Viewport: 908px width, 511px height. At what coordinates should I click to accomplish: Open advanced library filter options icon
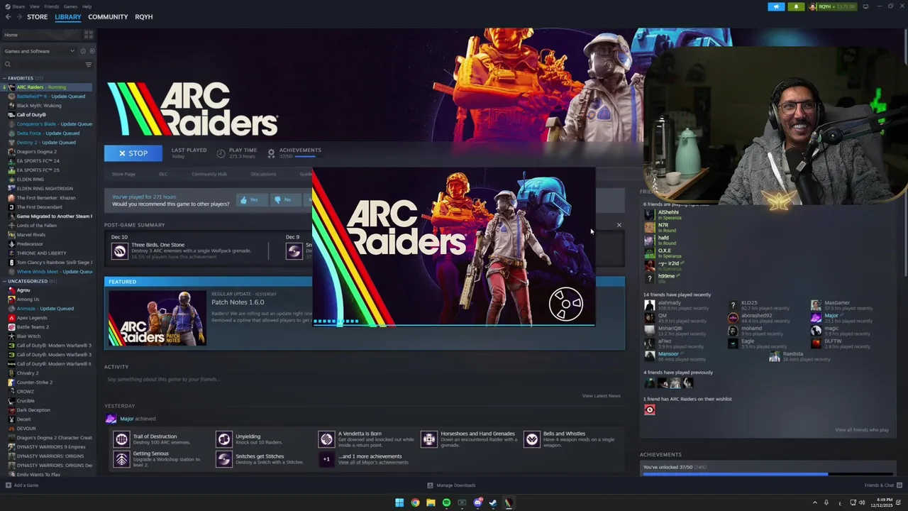click(x=88, y=65)
